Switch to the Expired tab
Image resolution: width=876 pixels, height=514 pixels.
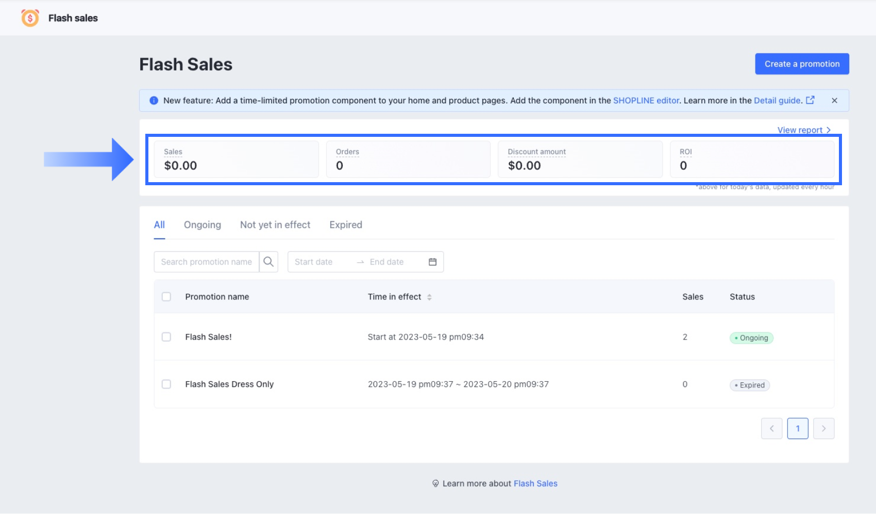pos(346,225)
